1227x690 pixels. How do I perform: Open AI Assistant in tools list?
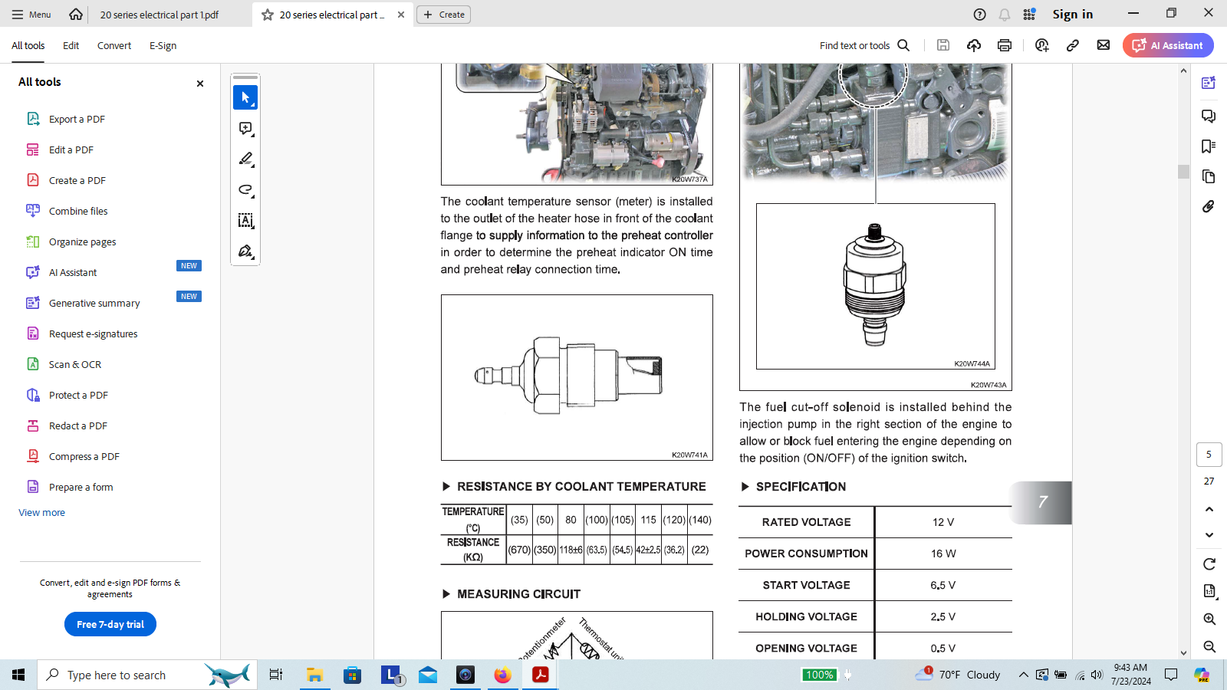click(73, 272)
